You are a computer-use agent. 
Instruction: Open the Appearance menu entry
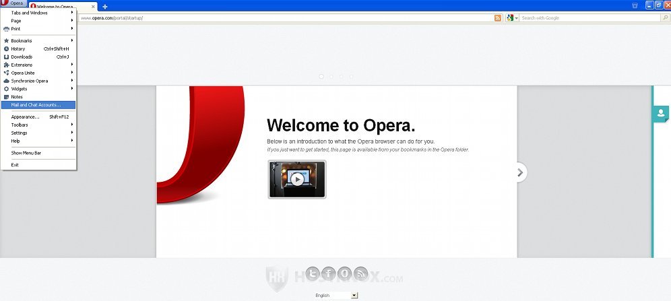[38, 116]
